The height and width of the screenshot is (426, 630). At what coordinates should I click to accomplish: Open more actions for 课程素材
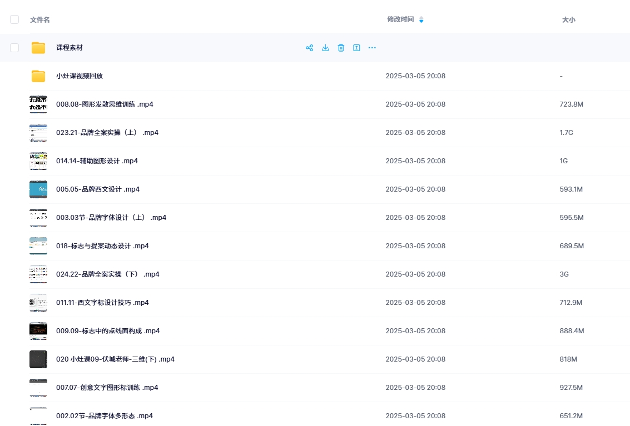tap(372, 48)
